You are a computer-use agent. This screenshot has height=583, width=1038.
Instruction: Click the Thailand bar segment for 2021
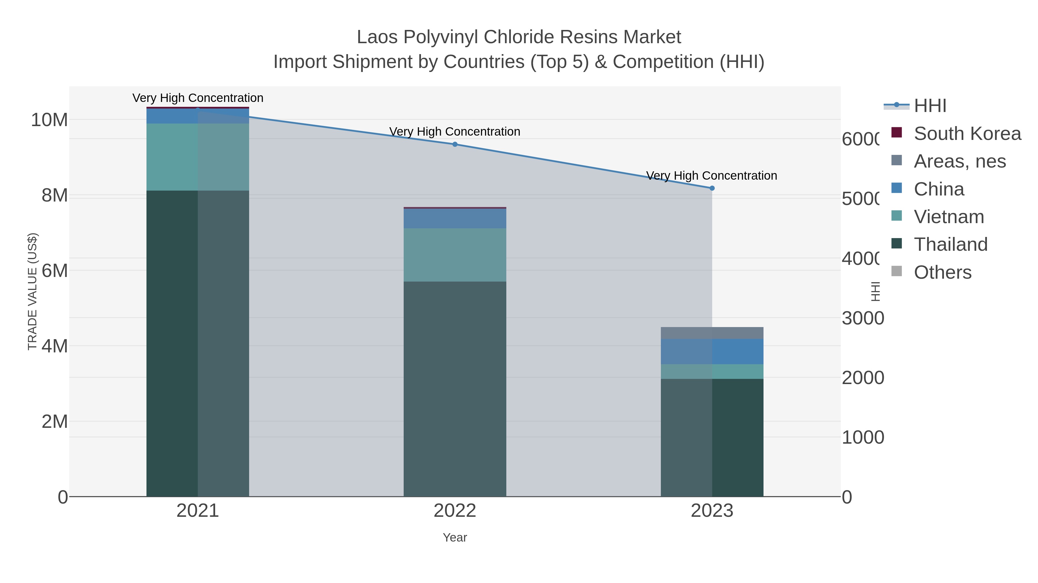click(x=198, y=343)
